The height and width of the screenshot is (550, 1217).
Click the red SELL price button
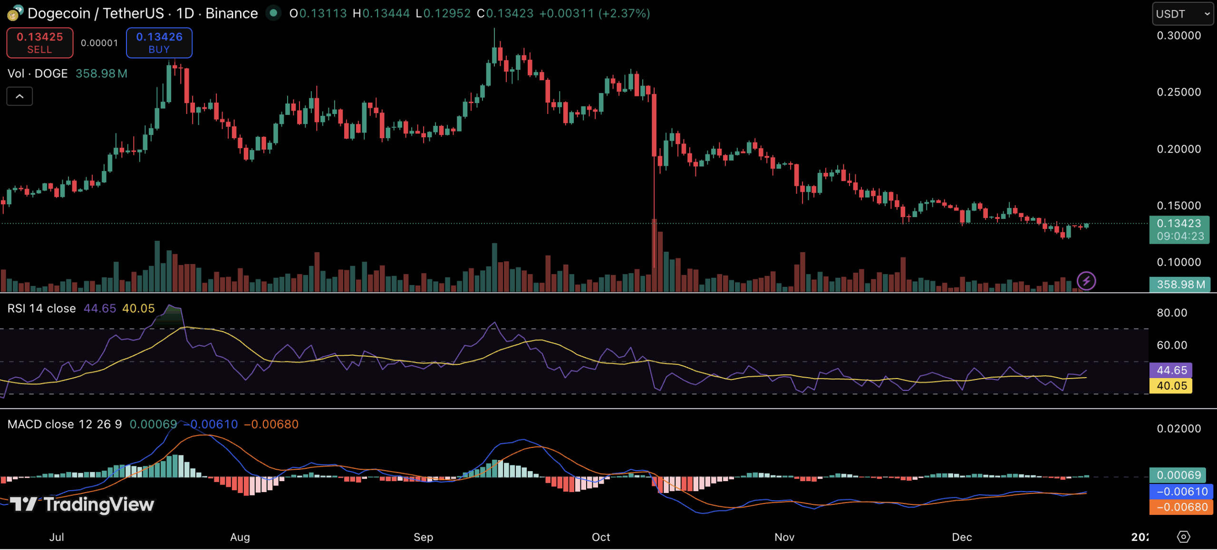point(40,43)
